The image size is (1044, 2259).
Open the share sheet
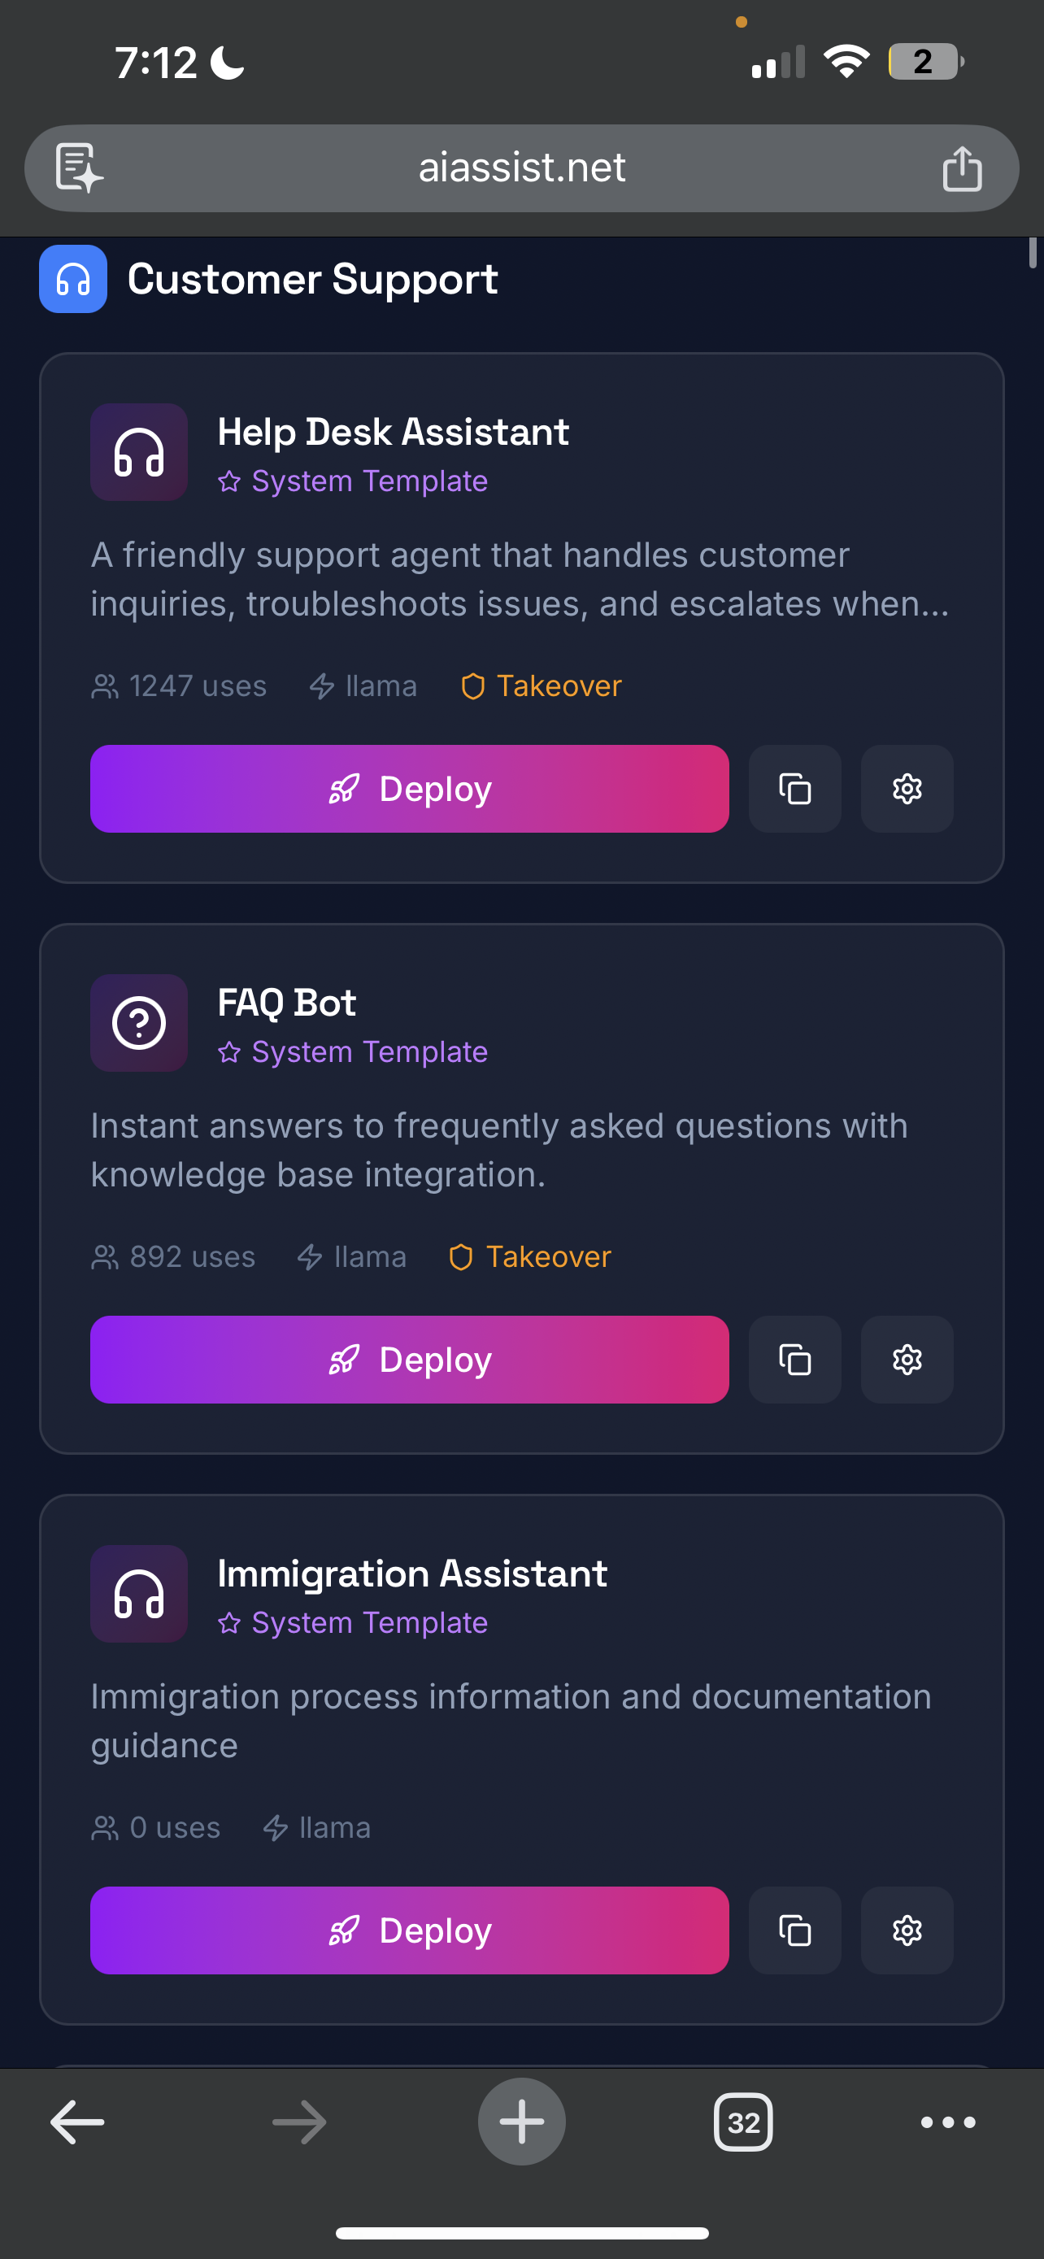pos(963,168)
